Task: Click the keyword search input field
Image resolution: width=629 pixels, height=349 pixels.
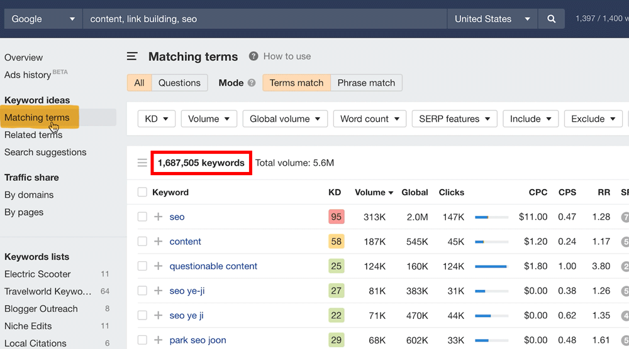Action: tap(264, 19)
